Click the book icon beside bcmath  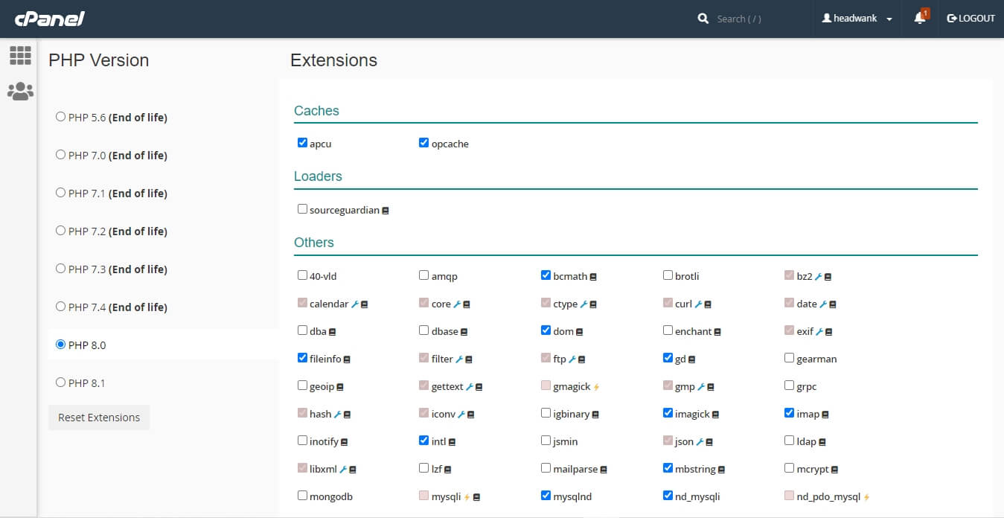[593, 277]
